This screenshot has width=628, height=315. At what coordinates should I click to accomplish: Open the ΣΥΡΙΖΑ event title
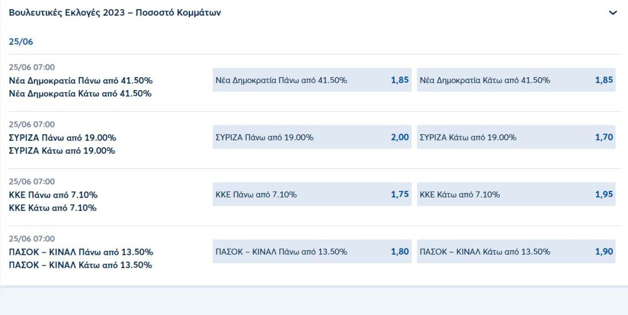62,144
